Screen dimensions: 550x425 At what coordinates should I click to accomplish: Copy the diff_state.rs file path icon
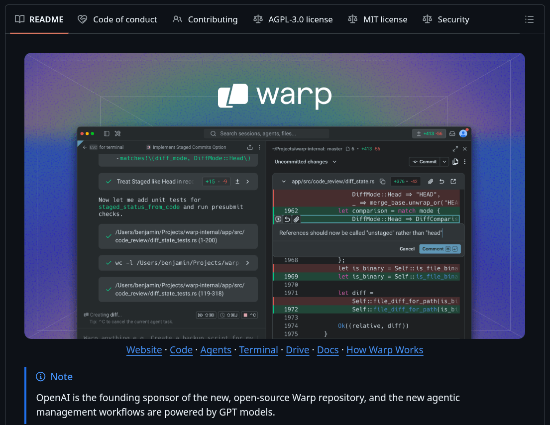382,182
